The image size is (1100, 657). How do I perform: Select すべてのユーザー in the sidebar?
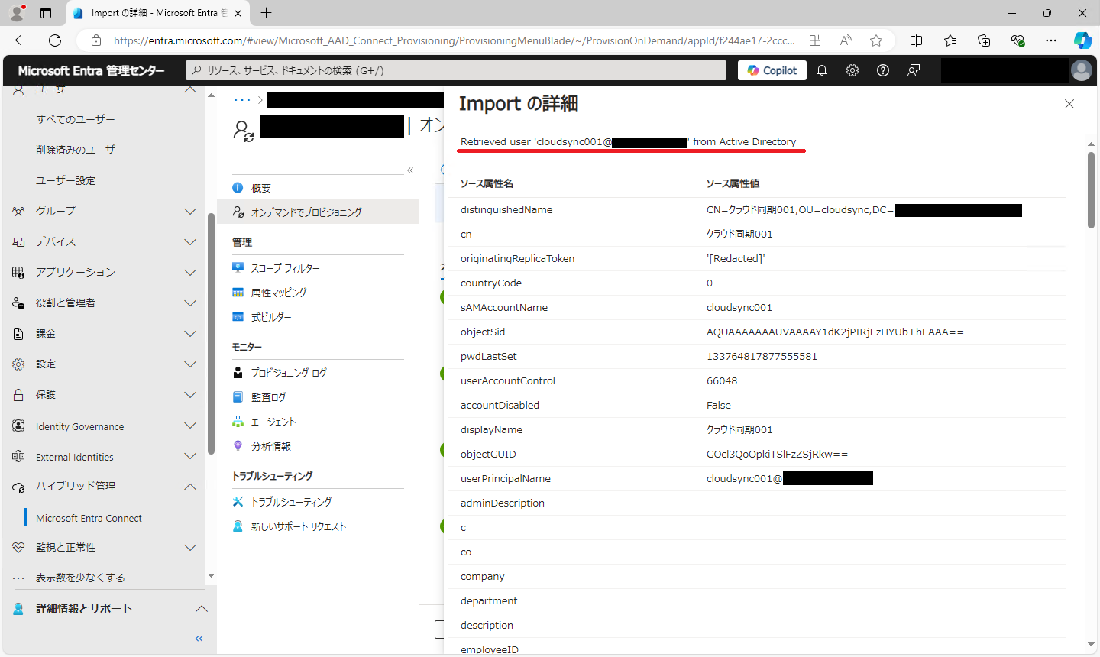tap(76, 119)
